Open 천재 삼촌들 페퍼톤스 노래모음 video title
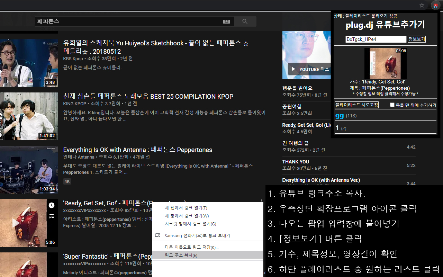 (148, 97)
